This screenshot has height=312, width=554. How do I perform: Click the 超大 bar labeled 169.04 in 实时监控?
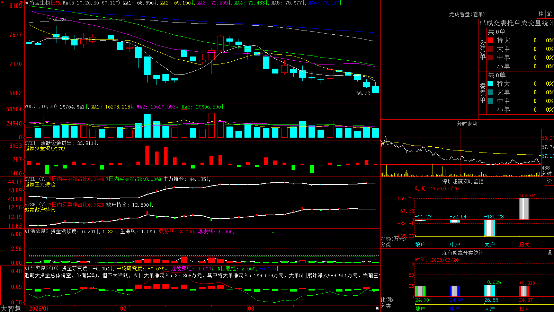pos(524,209)
